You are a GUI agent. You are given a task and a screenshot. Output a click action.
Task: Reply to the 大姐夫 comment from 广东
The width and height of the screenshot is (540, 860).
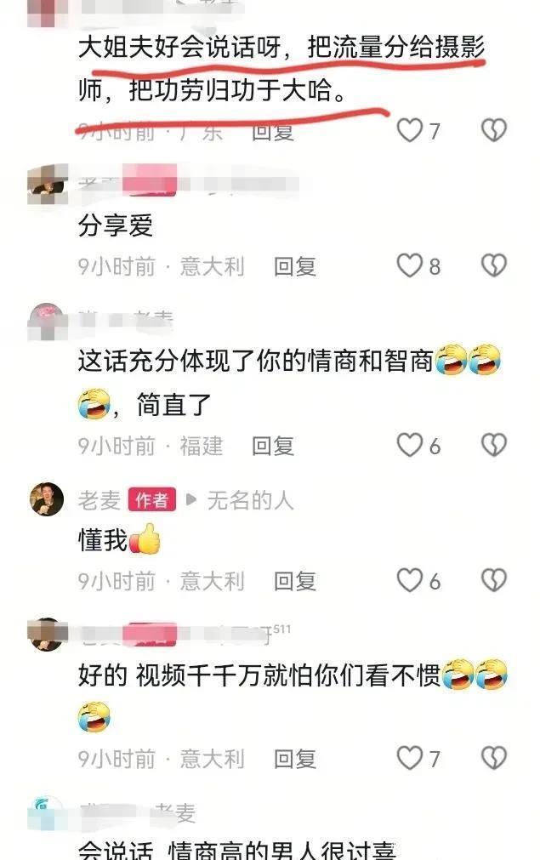273,132
